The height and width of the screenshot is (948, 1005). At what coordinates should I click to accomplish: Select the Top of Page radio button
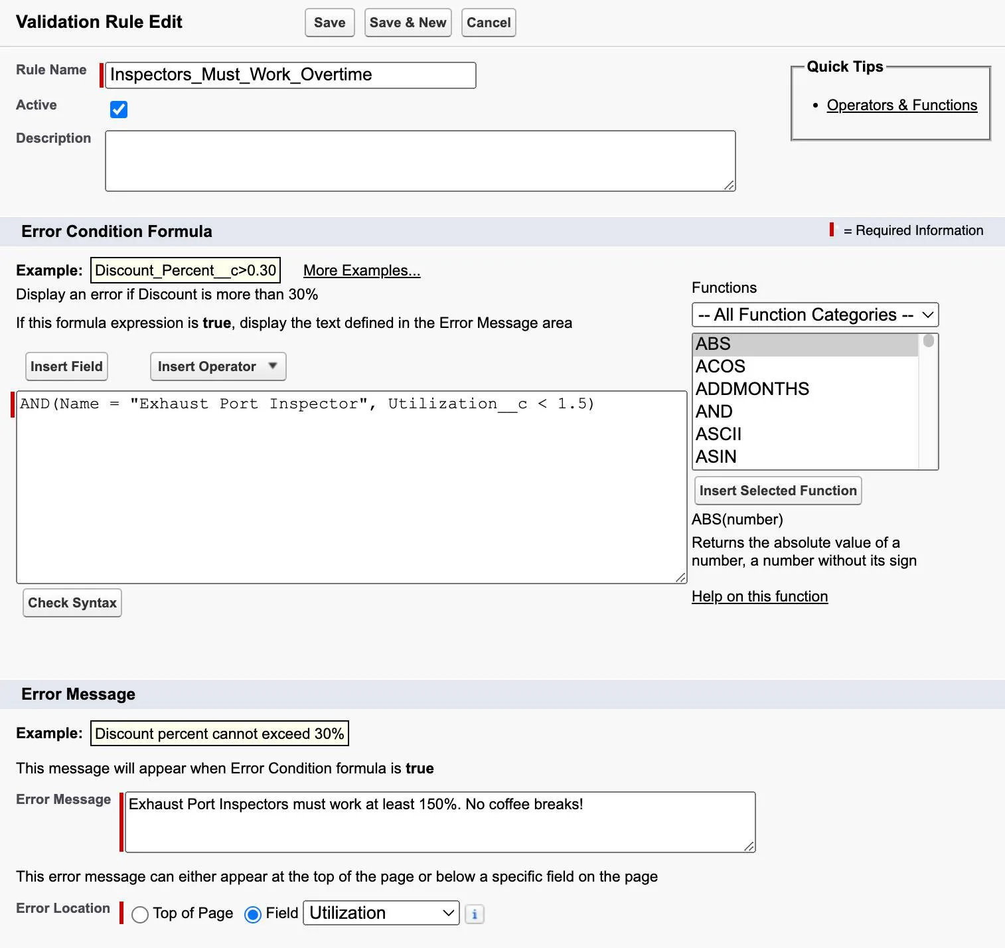pyautogui.click(x=140, y=915)
